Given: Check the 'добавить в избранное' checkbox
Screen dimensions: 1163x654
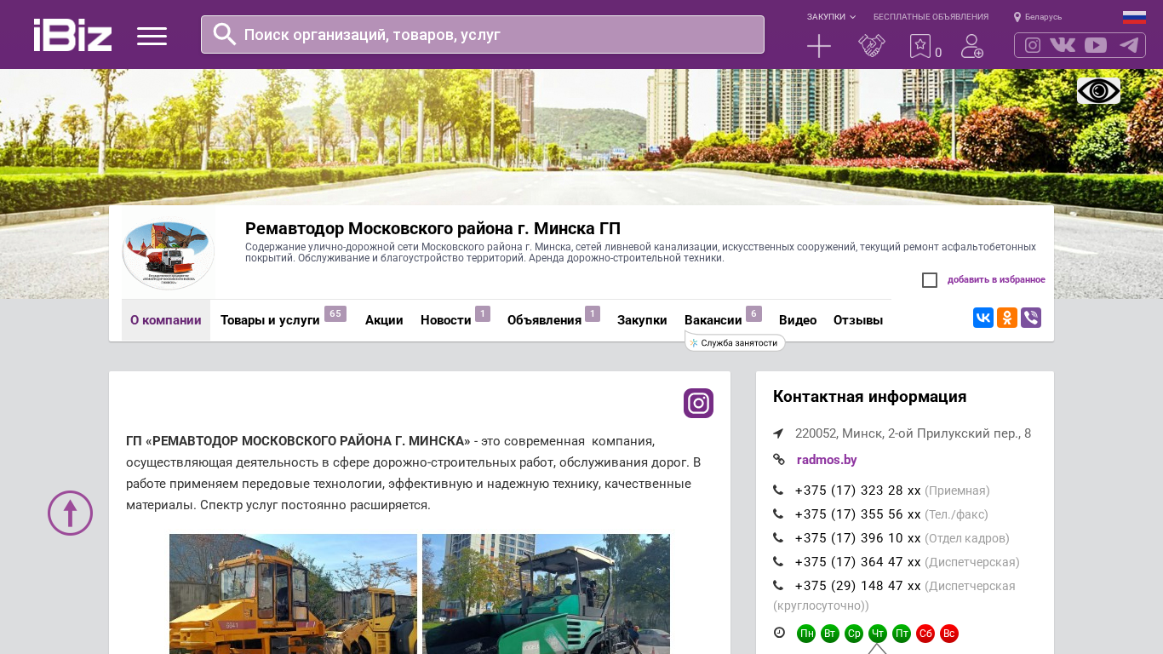Looking at the screenshot, I should pos(930,280).
